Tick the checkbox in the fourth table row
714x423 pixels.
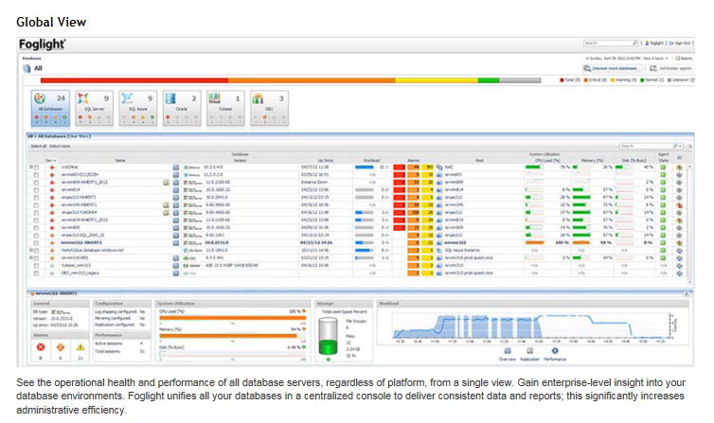click(36, 190)
